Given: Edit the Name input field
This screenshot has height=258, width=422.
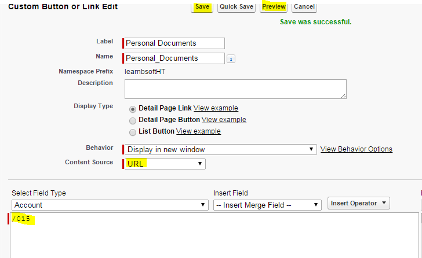Looking at the screenshot, I should (x=174, y=58).
